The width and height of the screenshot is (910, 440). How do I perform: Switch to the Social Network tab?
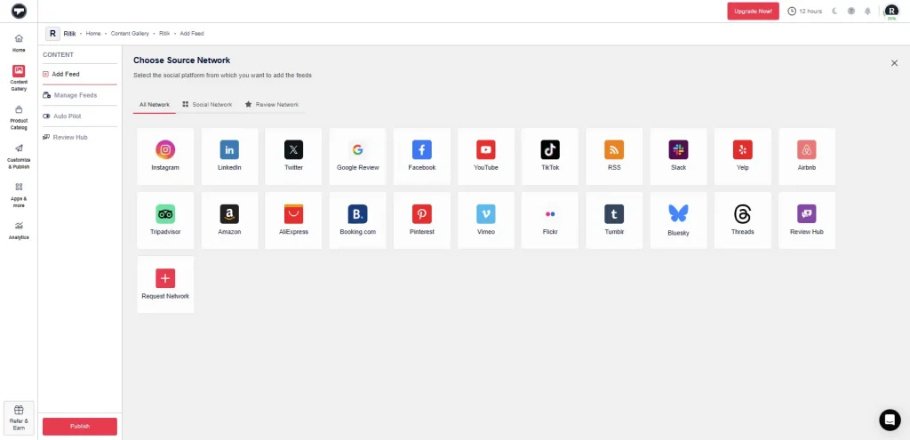tap(207, 105)
